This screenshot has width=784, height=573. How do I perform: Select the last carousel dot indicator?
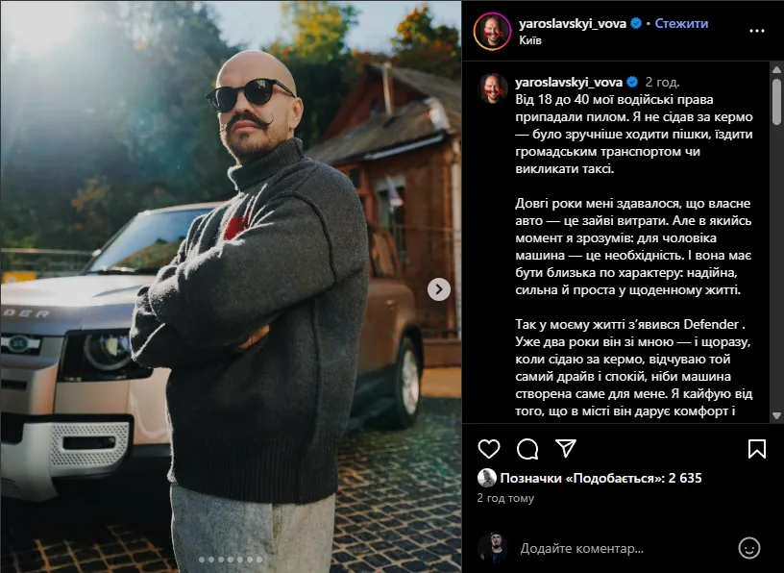259,560
